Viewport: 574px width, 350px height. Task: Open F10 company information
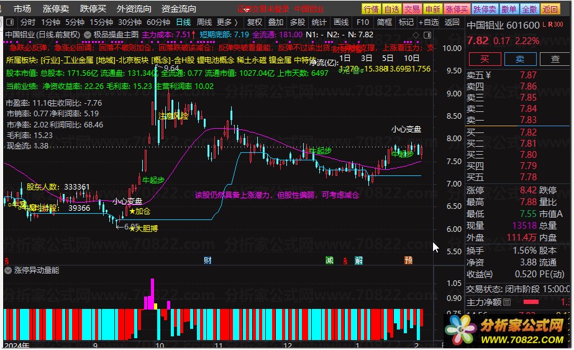(363, 22)
